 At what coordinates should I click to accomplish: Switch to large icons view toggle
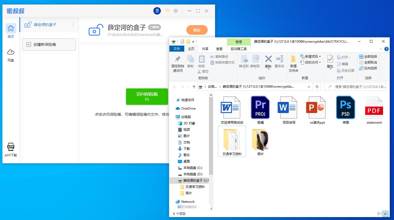385,214
